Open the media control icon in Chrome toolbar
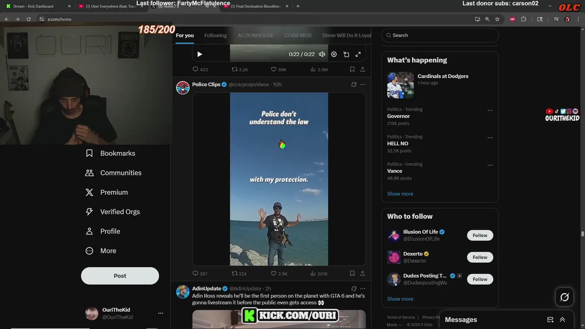This screenshot has width=585, height=329. [x=556, y=19]
